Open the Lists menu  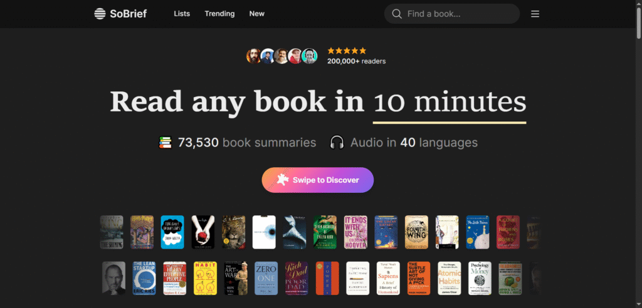point(182,14)
